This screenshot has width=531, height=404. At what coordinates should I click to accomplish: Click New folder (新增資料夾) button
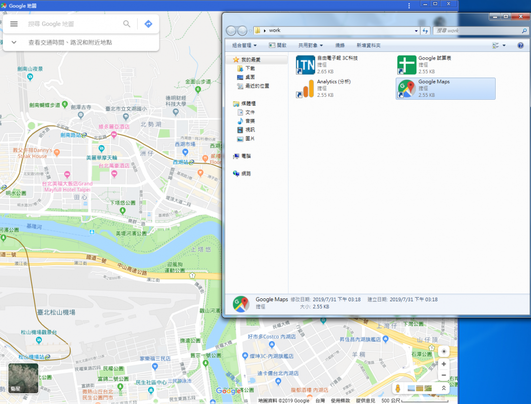(368, 45)
